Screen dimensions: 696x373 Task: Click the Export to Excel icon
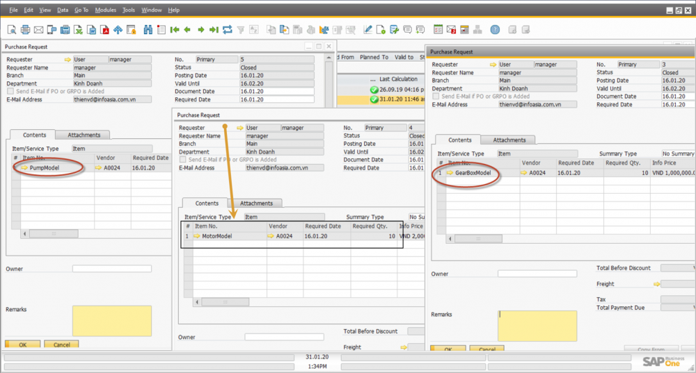(x=79, y=30)
